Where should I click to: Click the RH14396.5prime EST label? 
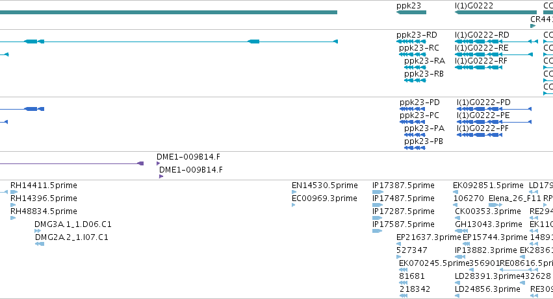click(x=44, y=198)
